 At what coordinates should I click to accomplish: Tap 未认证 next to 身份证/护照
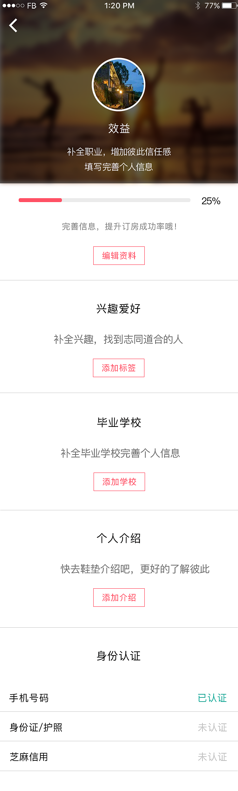[x=213, y=727]
